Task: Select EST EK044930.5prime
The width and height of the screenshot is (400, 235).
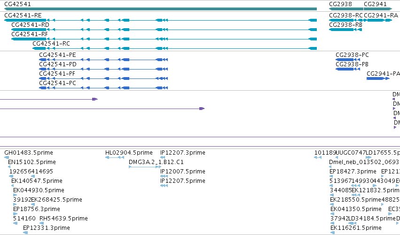Action: click(39, 190)
